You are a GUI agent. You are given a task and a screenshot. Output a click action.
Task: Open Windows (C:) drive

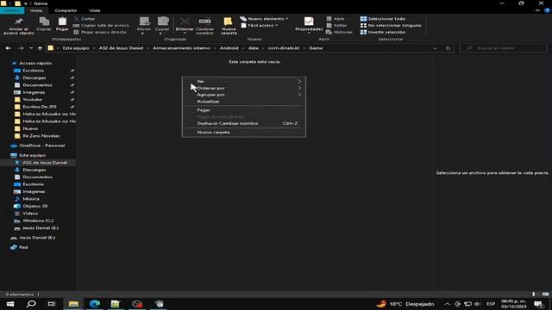coord(38,220)
